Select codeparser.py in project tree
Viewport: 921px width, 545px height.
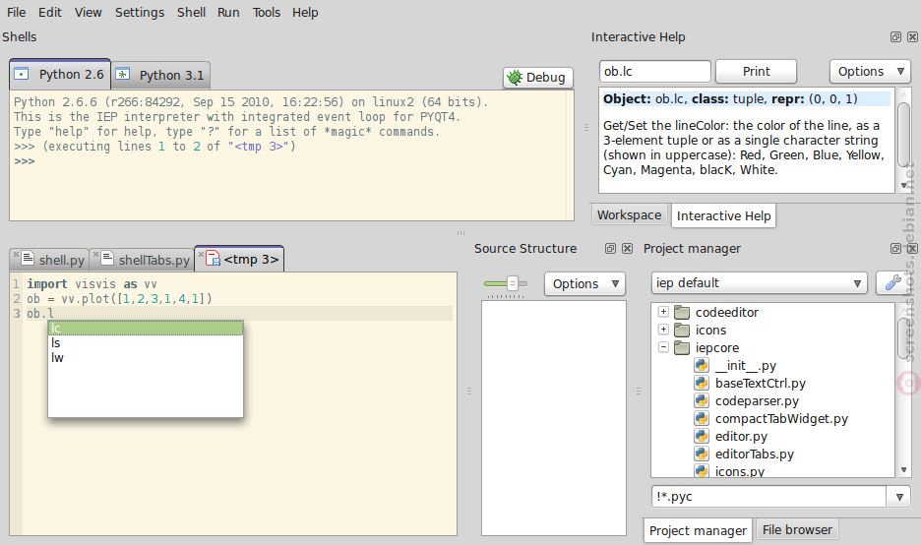757,400
